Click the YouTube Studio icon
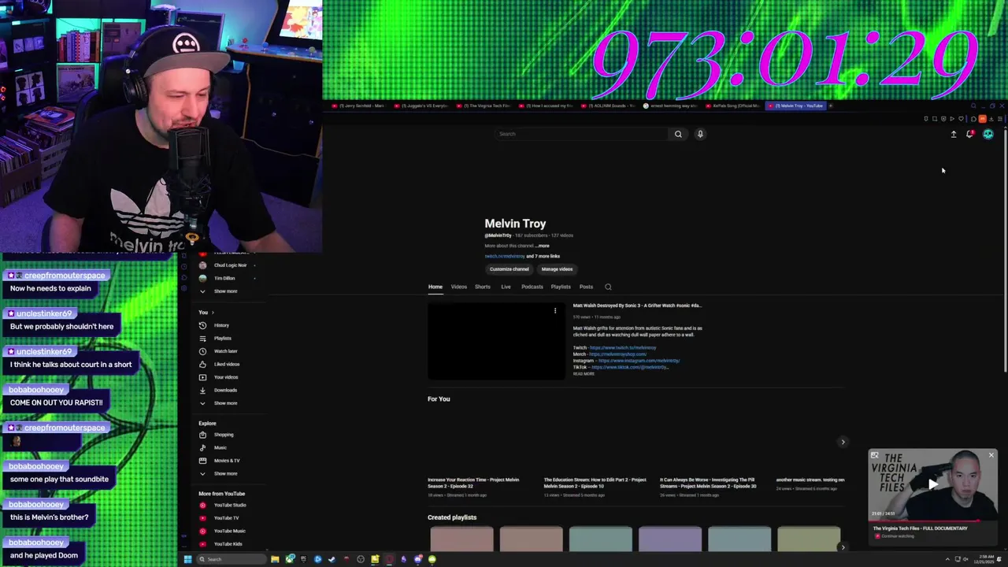This screenshot has height=567, width=1008. click(x=202, y=505)
